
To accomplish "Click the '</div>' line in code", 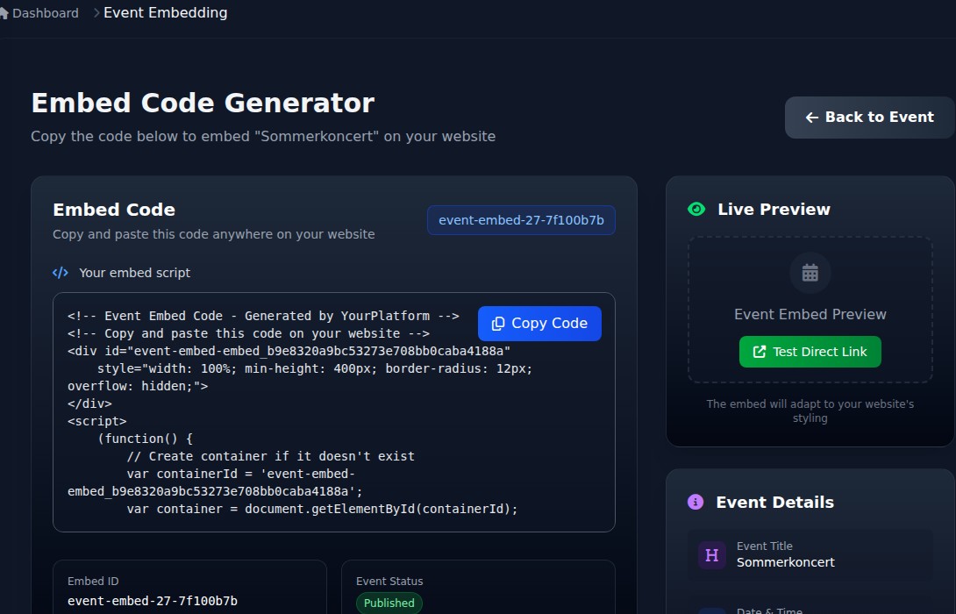I will (89, 403).
